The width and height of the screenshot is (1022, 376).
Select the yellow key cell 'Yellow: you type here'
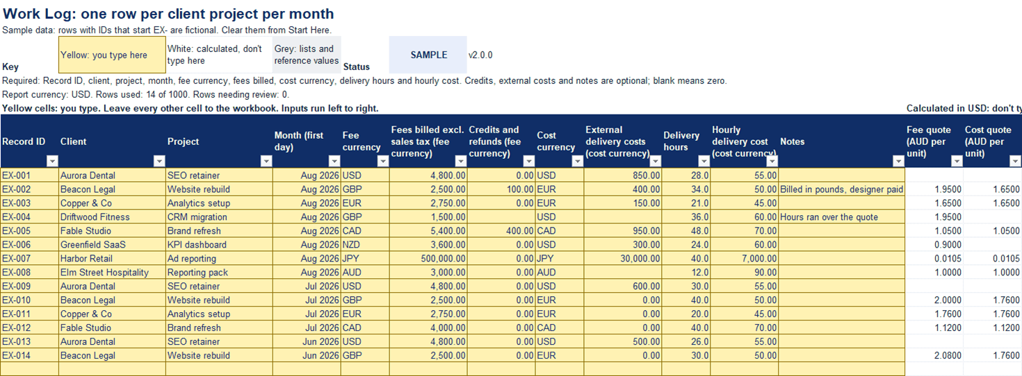click(x=112, y=55)
